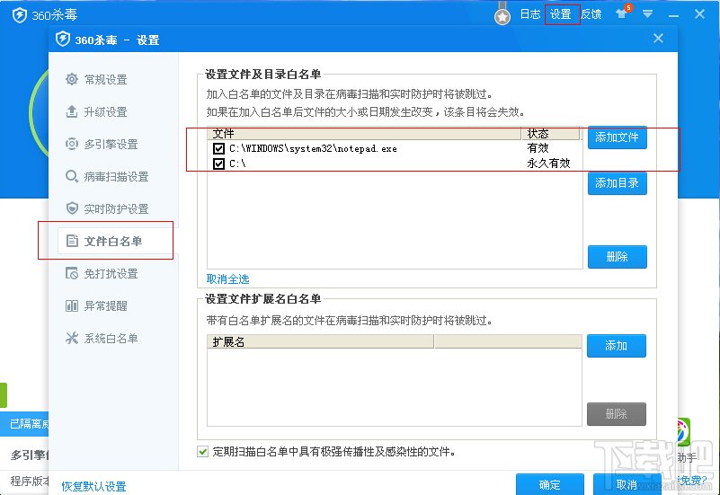The width and height of the screenshot is (720, 495).
Task: Open 异常提醒 chart icon
Action: pos(72,305)
